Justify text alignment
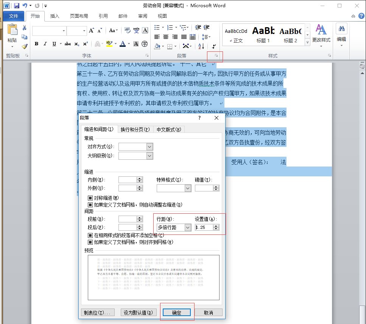Image resolution: width=366 pixels, height=324 pixels. coord(184,37)
